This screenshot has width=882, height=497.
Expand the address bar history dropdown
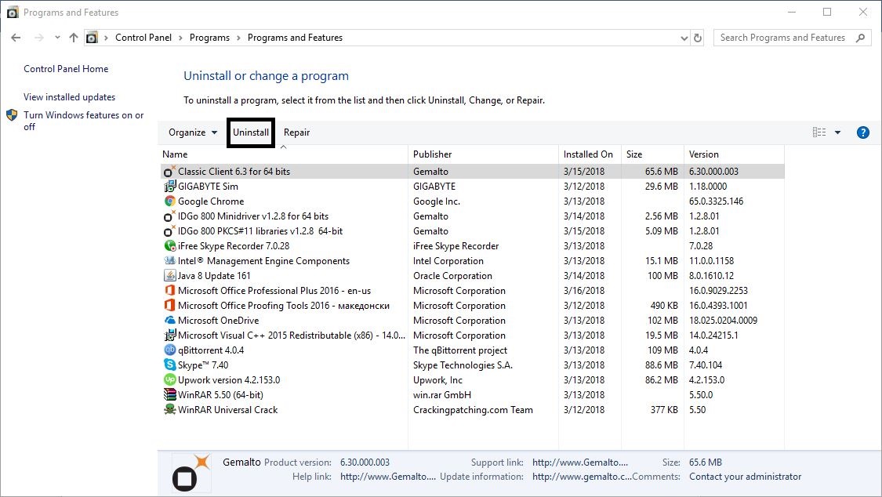tap(684, 38)
